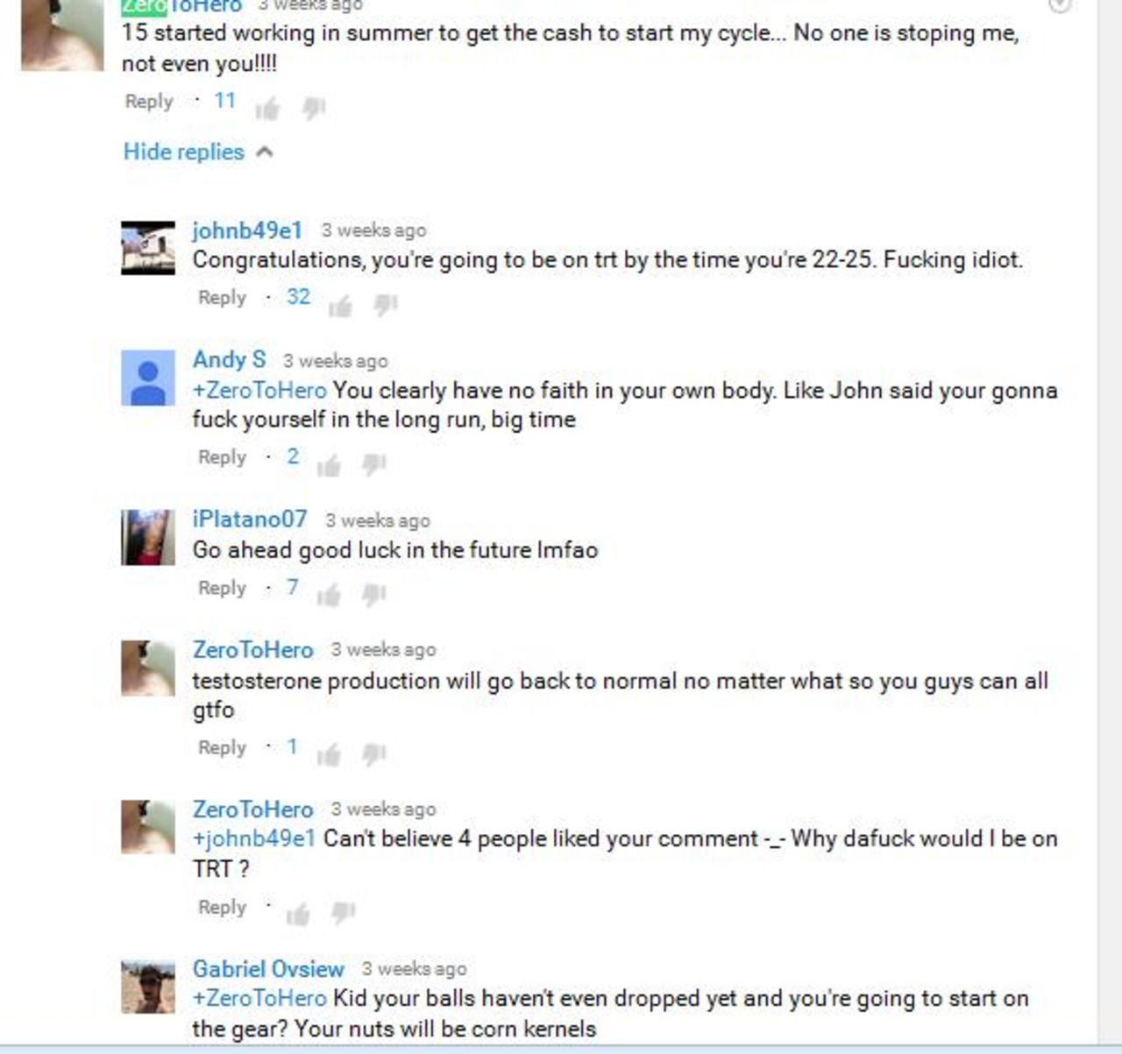Click the chevron next to Hide replies
This screenshot has height=1054, width=1122.
[265, 152]
